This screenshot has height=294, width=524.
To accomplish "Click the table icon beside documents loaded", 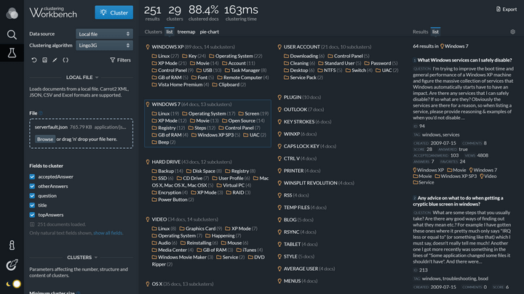I will [32, 224].
